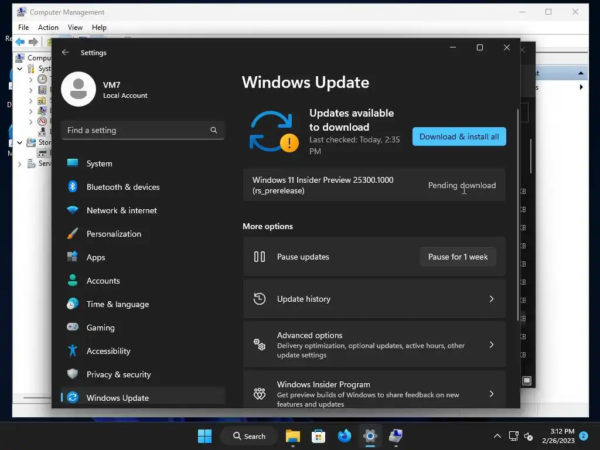Click Back arrow in Computer Management toolbar
The height and width of the screenshot is (450, 600).
21,42
